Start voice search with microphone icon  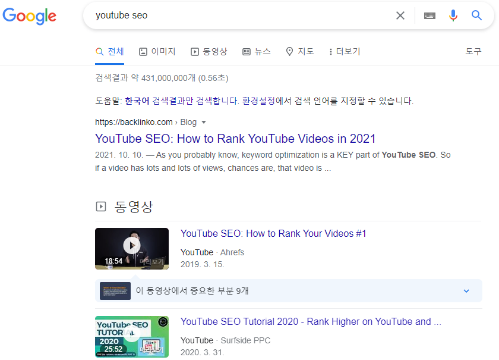(453, 15)
